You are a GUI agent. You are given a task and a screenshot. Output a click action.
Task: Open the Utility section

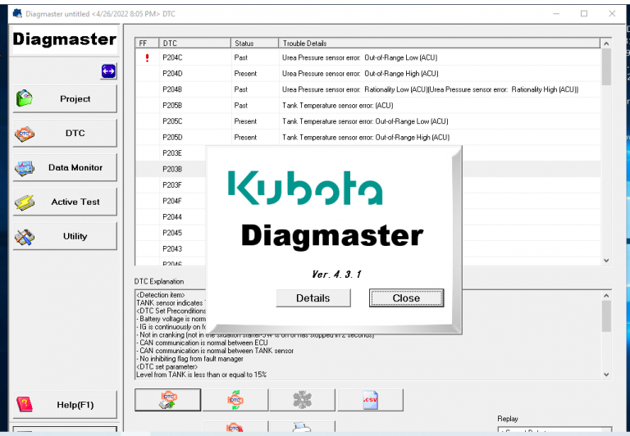coord(65,237)
